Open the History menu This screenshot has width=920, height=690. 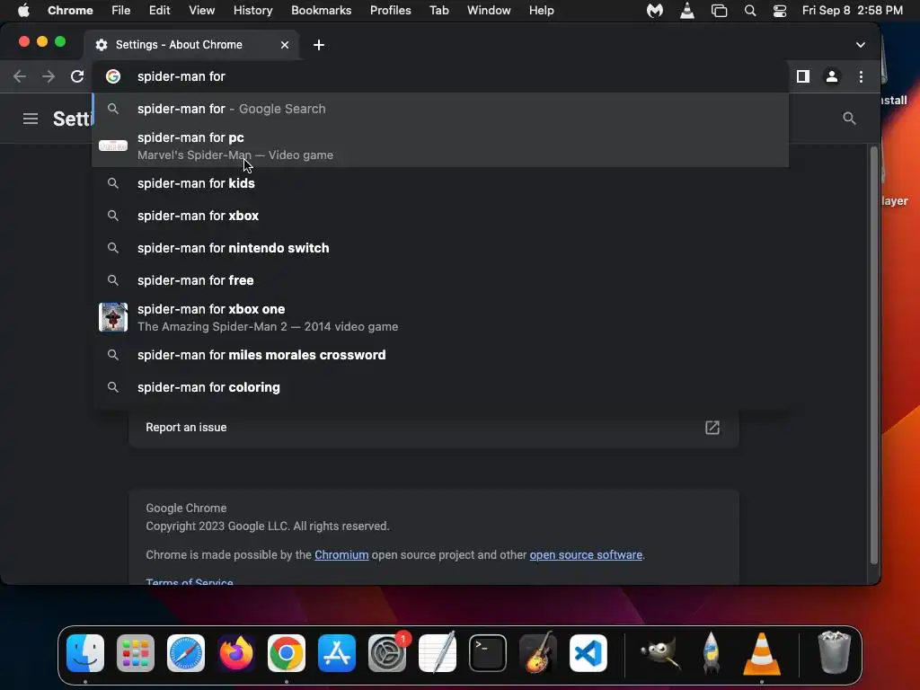(x=252, y=11)
